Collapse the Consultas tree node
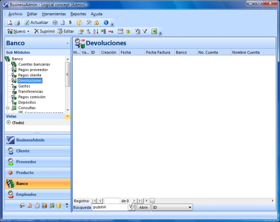 pyautogui.click(x=7, y=108)
